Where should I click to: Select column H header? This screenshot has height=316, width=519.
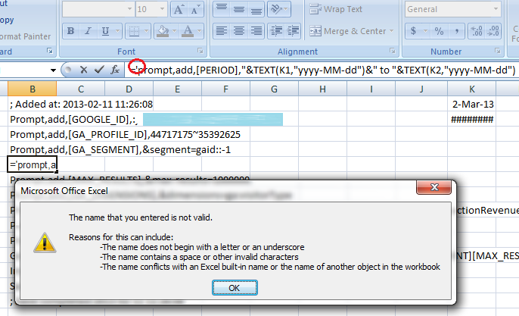point(323,89)
